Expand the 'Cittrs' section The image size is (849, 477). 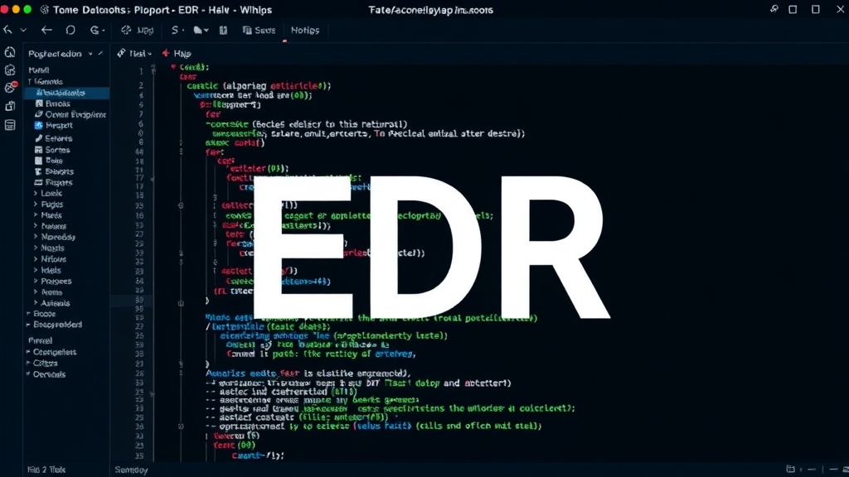[28, 363]
